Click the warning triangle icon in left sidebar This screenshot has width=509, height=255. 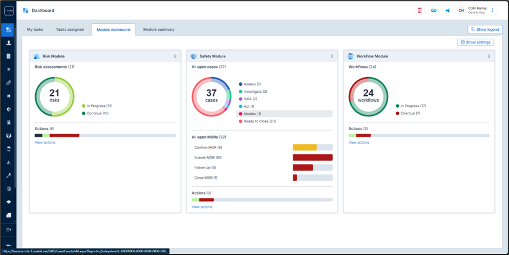tap(9, 162)
